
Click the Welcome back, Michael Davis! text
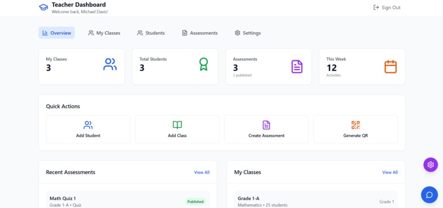click(80, 12)
